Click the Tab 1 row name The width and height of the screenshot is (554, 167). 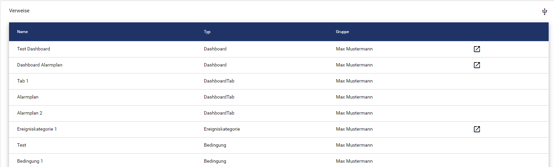pos(23,81)
